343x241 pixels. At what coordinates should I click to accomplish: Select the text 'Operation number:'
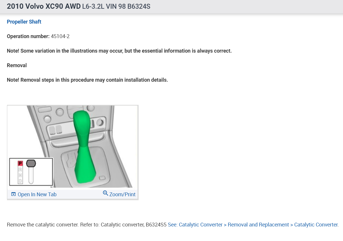(28, 36)
